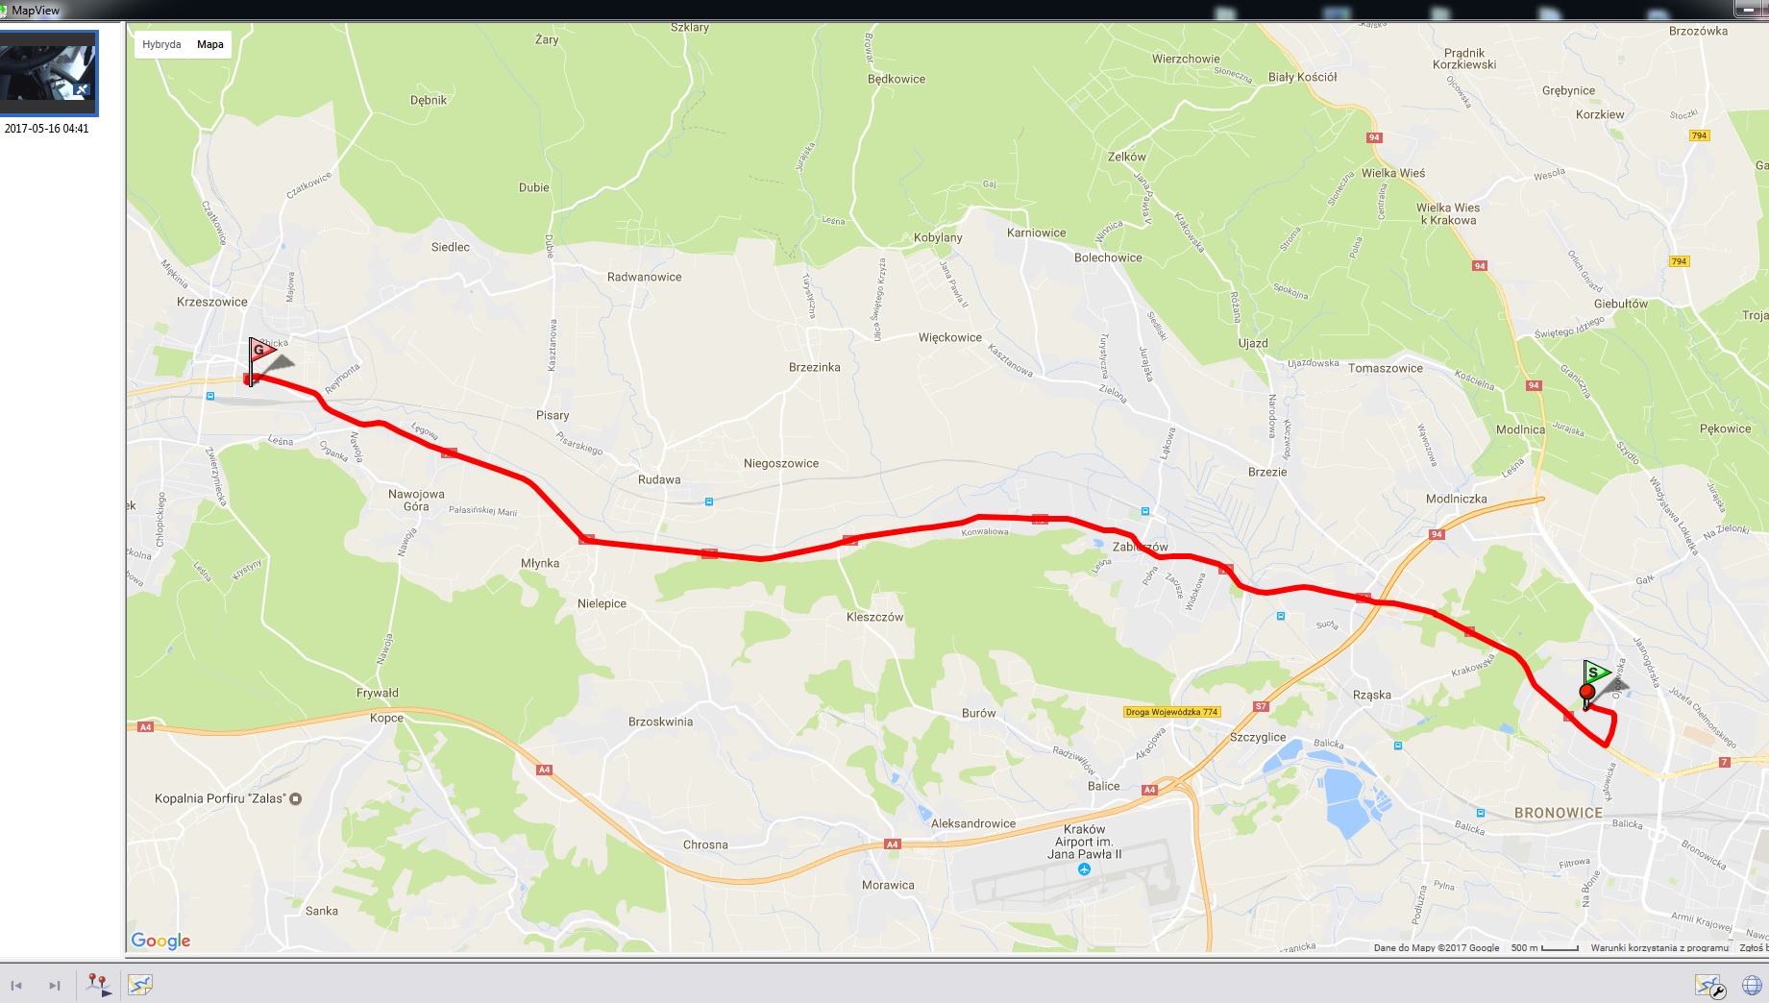Switch map to Hybryda view
The image size is (1769, 1003).
[x=161, y=44]
